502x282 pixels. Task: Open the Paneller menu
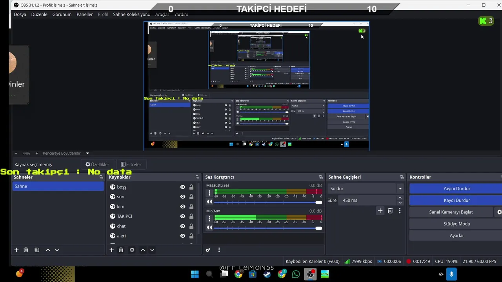pos(85,14)
